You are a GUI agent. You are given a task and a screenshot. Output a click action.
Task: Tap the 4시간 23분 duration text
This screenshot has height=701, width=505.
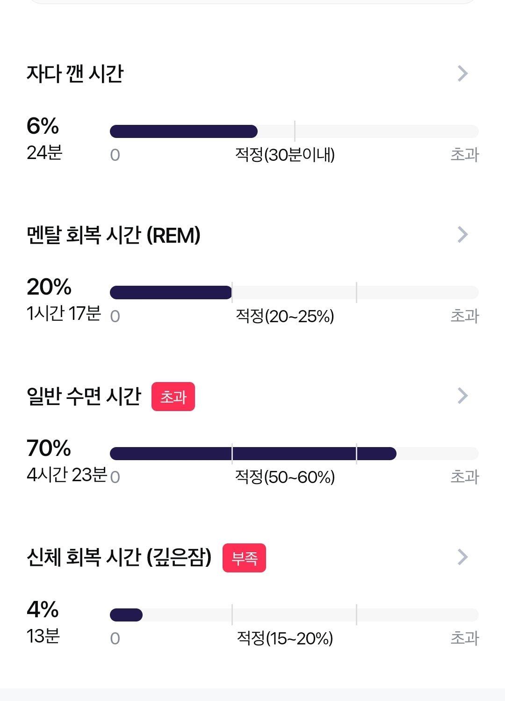point(67,474)
